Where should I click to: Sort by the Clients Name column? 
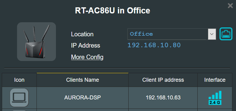click(82, 80)
